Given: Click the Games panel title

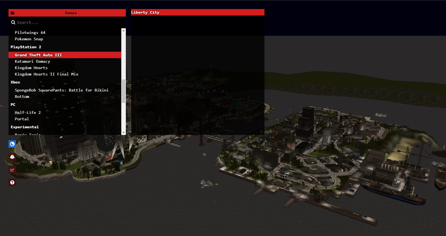Looking at the screenshot, I should tap(71, 13).
